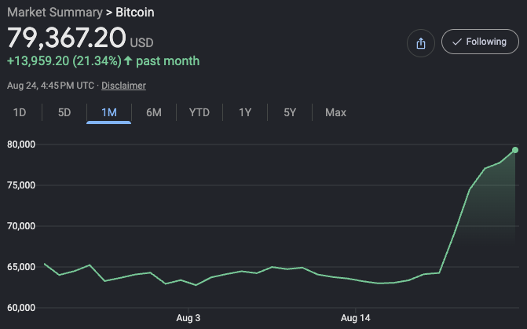Click the 75,000 axis label

pyautogui.click(x=21, y=185)
